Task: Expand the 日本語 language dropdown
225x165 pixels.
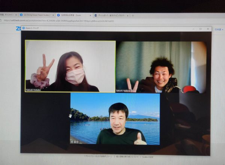Action: coord(218,29)
